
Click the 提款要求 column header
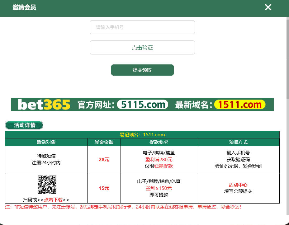(x=159, y=142)
